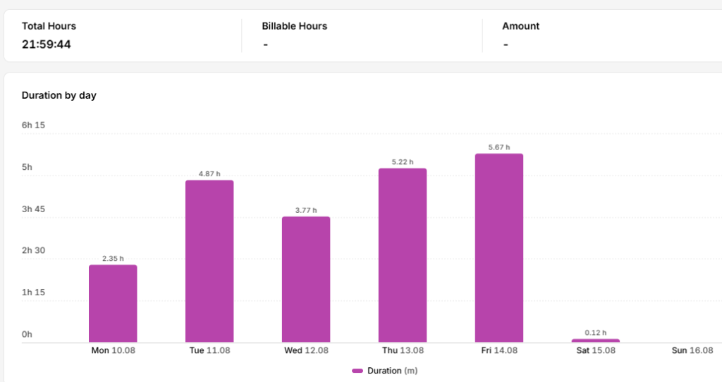Click the 2.35 h bar label

tap(113, 259)
